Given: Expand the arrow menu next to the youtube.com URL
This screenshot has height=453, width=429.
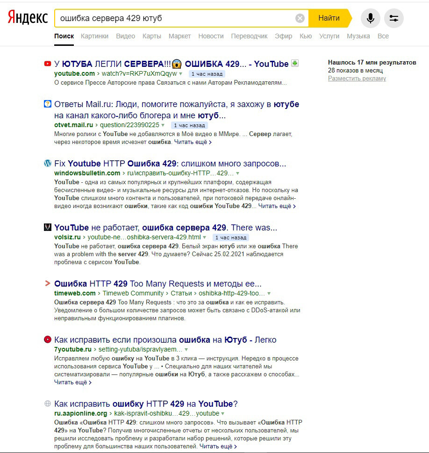Looking at the screenshot, I should [x=180, y=74].
